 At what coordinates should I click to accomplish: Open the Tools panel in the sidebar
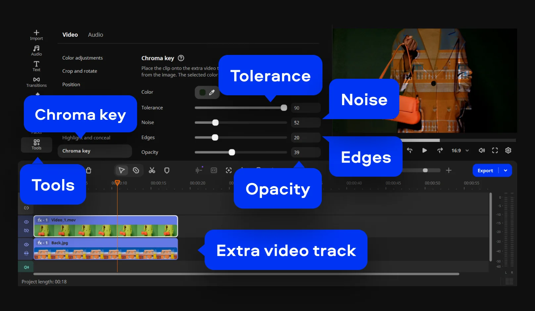click(x=36, y=145)
